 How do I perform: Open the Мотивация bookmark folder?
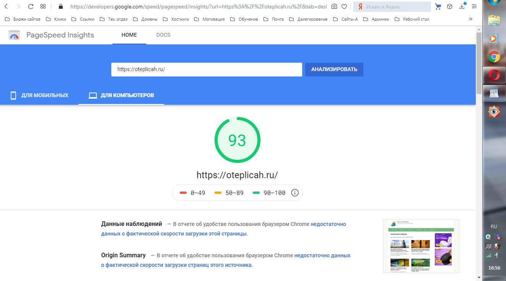click(x=210, y=19)
